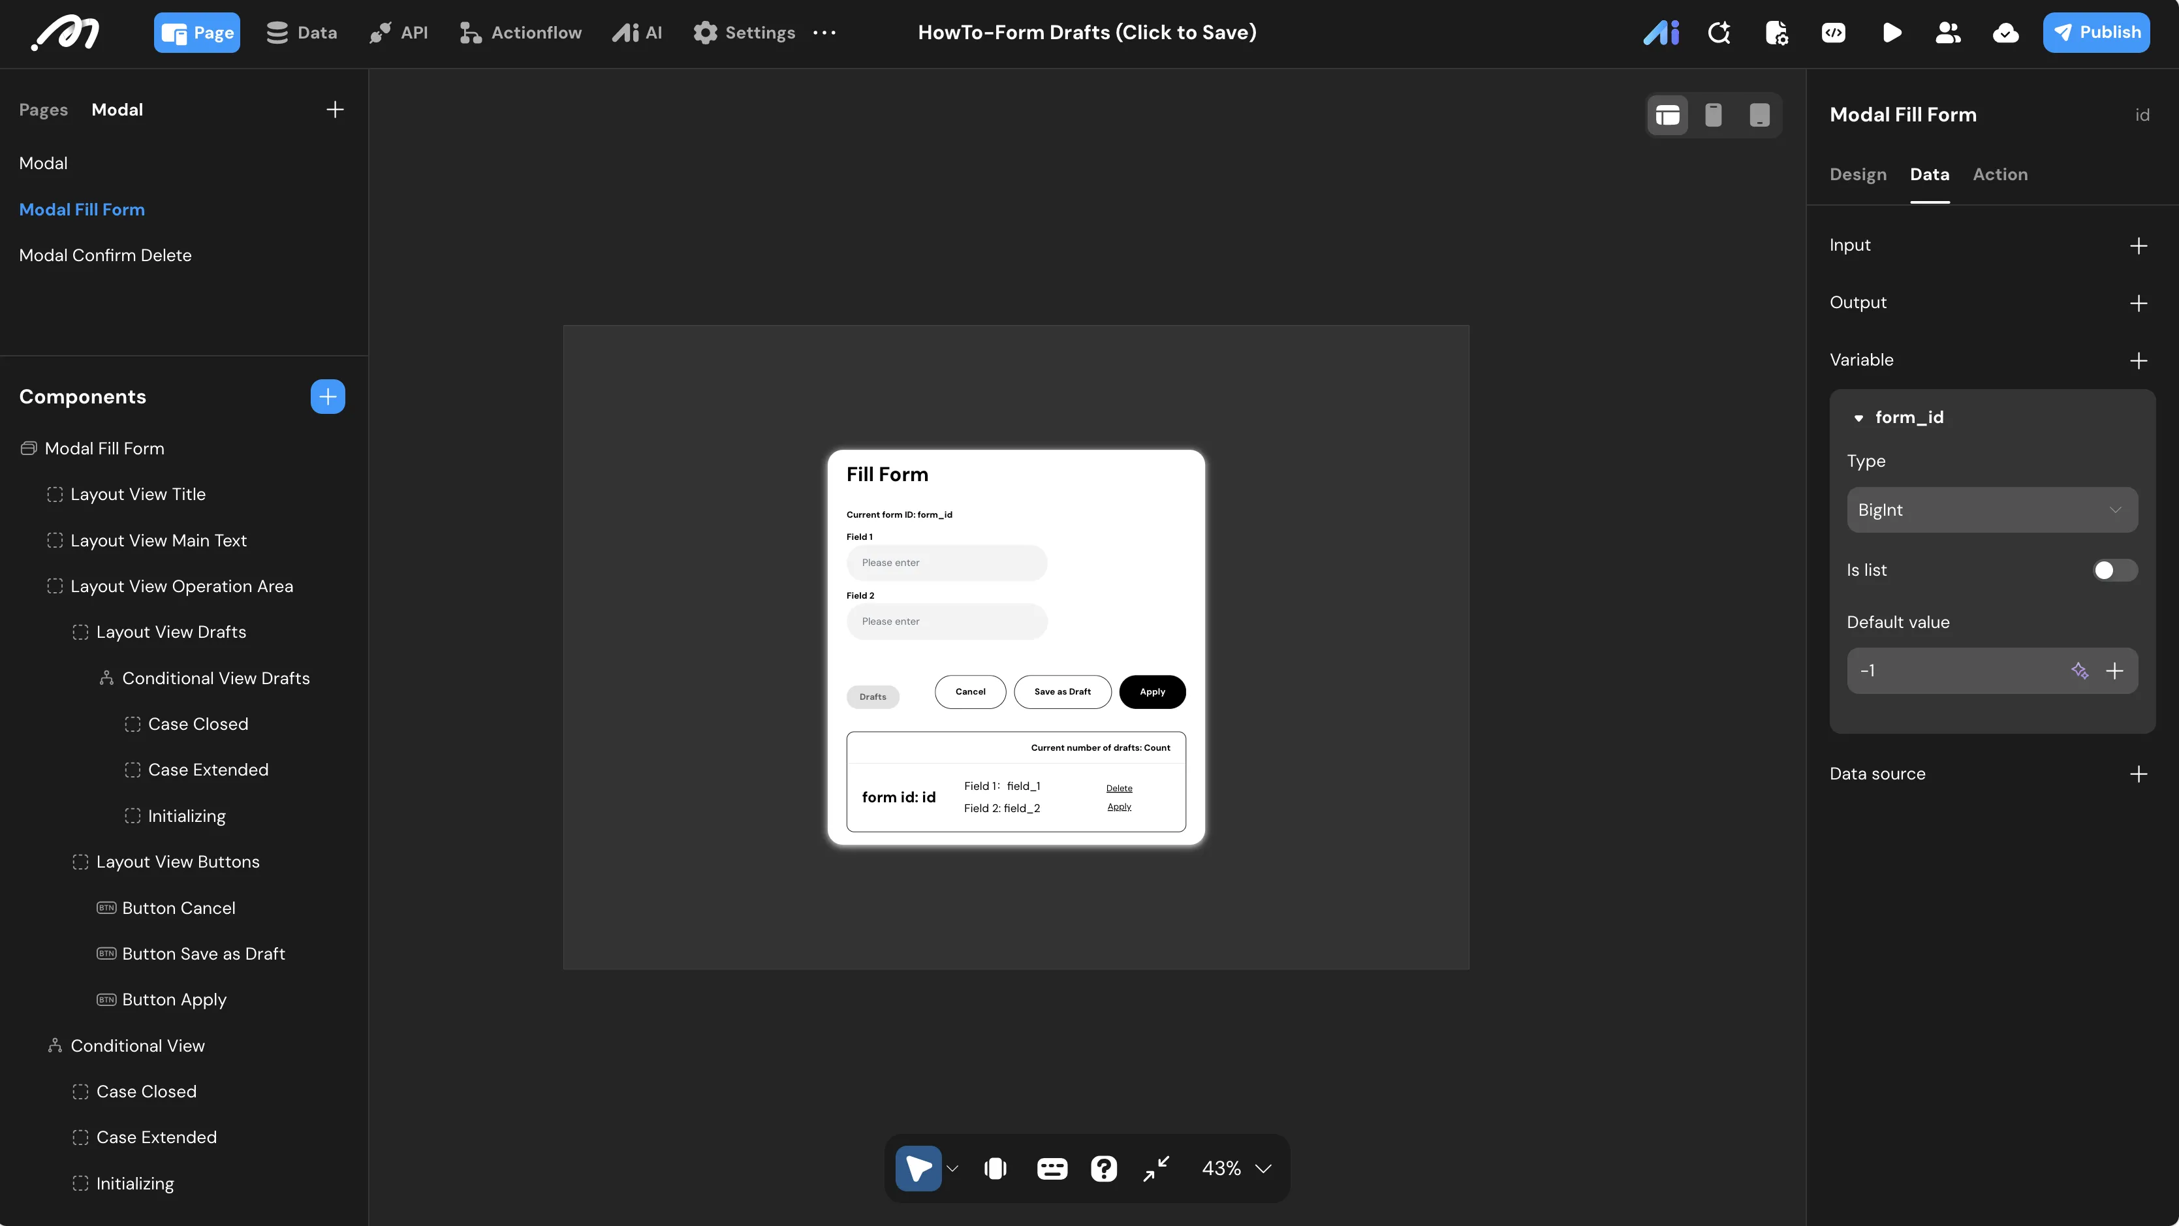The image size is (2179, 1226).
Task: Select the hand pan tool
Action: (x=995, y=1169)
